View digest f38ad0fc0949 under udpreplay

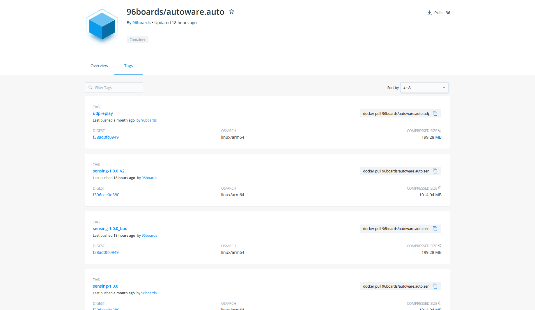click(106, 137)
